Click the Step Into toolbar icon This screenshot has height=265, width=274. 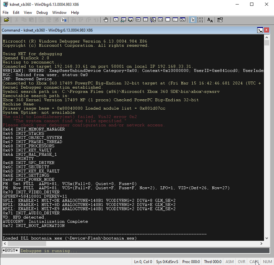click(74, 20)
